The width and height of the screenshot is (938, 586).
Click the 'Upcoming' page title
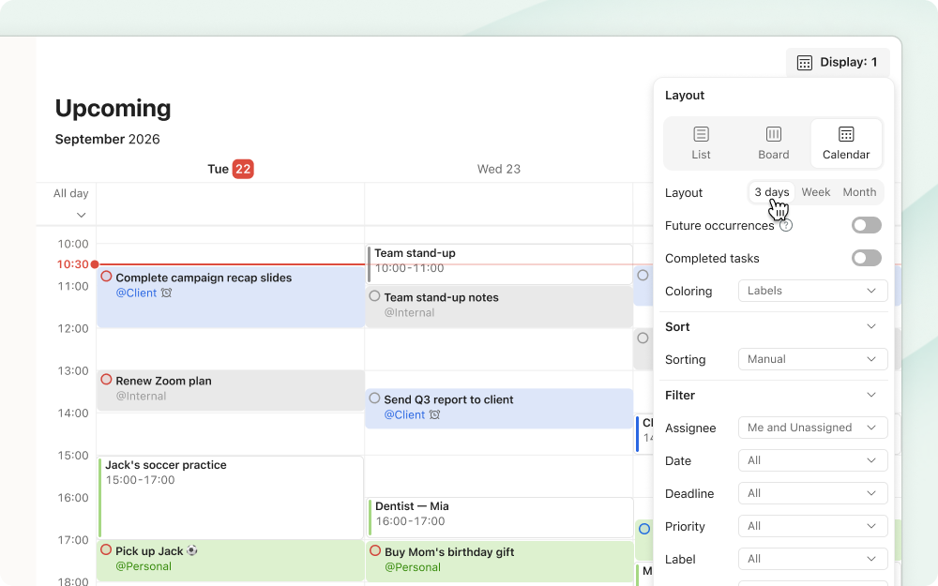tap(113, 108)
